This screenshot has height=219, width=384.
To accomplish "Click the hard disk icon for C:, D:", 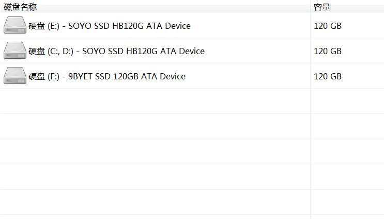I will [15, 50].
